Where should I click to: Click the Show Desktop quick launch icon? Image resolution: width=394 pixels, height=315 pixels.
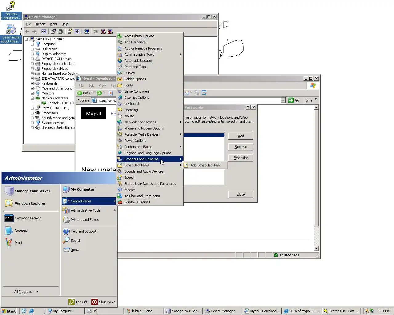(24, 311)
